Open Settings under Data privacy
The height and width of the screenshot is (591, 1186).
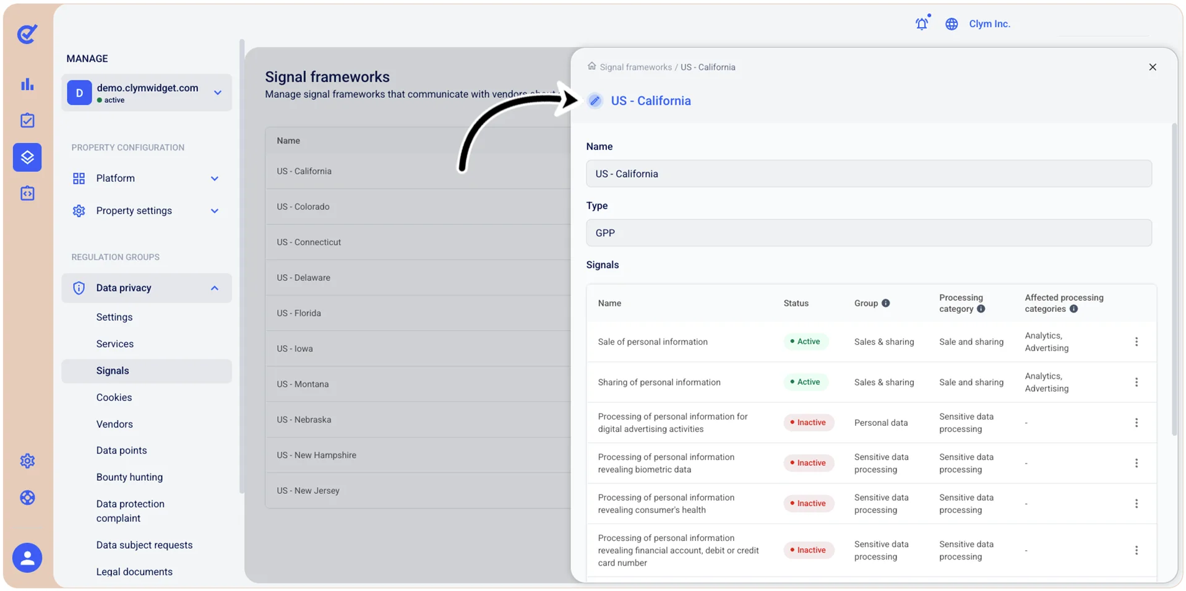tap(114, 317)
